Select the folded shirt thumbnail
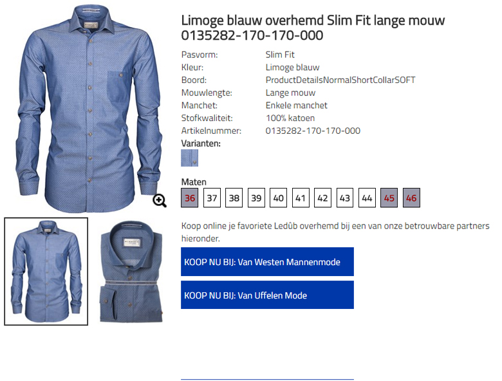502x381 pixels. click(x=131, y=272)
